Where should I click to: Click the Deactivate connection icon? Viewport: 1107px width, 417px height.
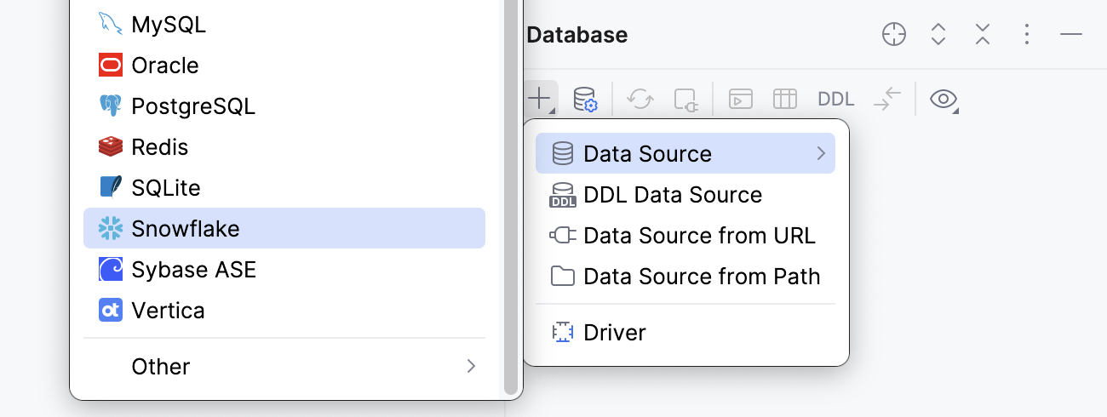point(686,100)
